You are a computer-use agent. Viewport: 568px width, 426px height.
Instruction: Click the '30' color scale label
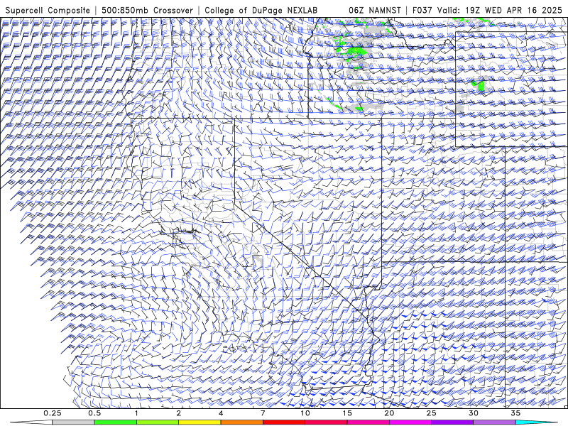point(473,413)
